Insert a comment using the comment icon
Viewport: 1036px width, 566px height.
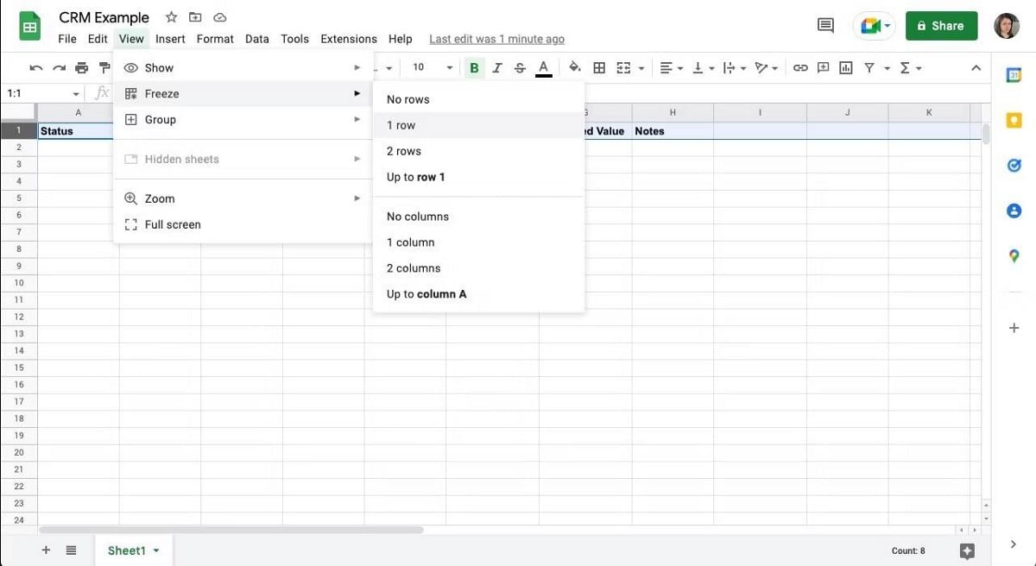pyautogui.click(x=823, y=66)
